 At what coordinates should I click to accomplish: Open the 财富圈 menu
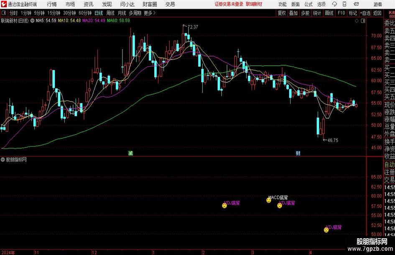point(150,4)
